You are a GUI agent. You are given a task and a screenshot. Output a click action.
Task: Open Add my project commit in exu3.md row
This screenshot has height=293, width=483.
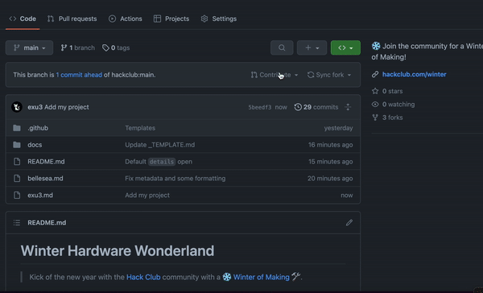point(147,196)
